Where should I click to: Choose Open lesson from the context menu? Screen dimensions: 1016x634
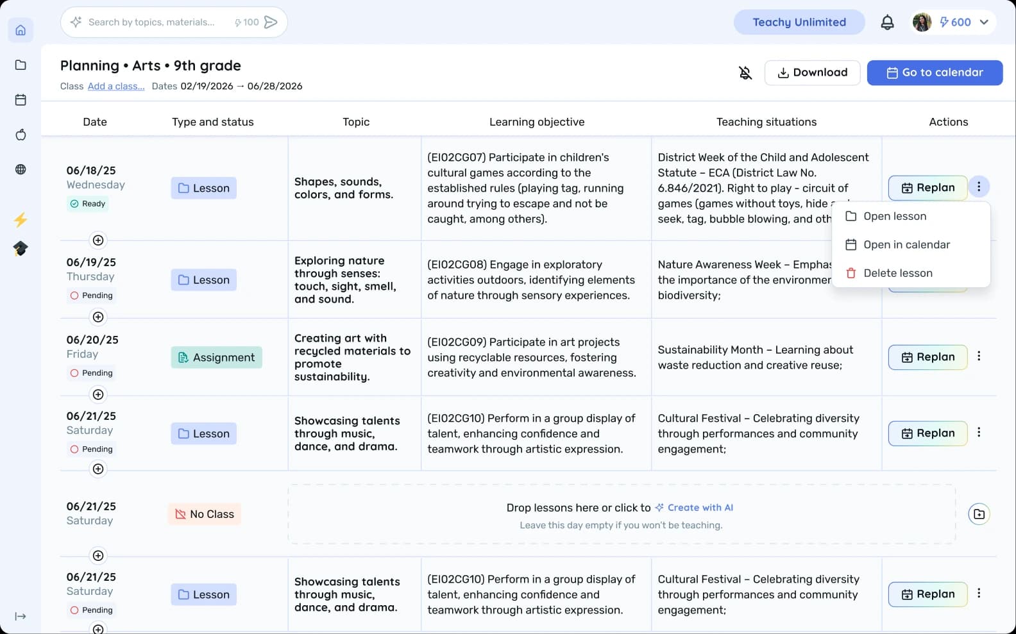911,216
